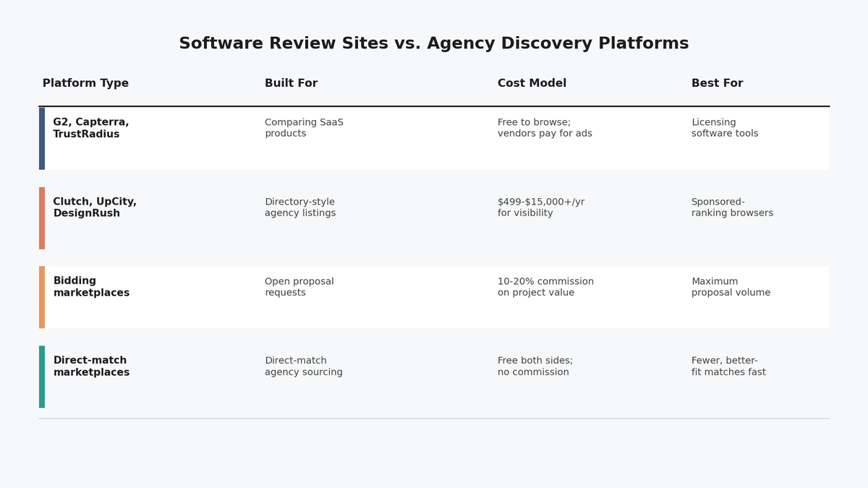Click the 'Free both sides; no commission' cell
The width and height of the screenshot is (868, 488).
pos(535,367)
